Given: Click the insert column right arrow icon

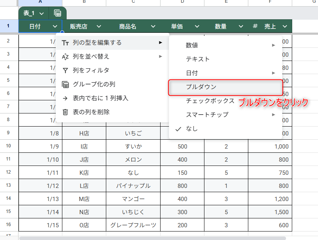Looking at the screenshot, I should 65,98.
